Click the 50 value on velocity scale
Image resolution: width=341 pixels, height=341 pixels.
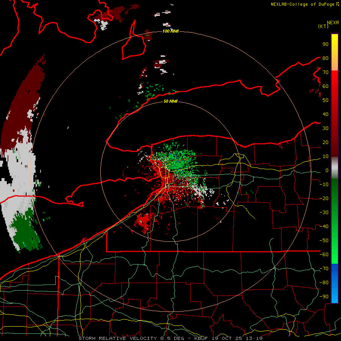point(325,100)
